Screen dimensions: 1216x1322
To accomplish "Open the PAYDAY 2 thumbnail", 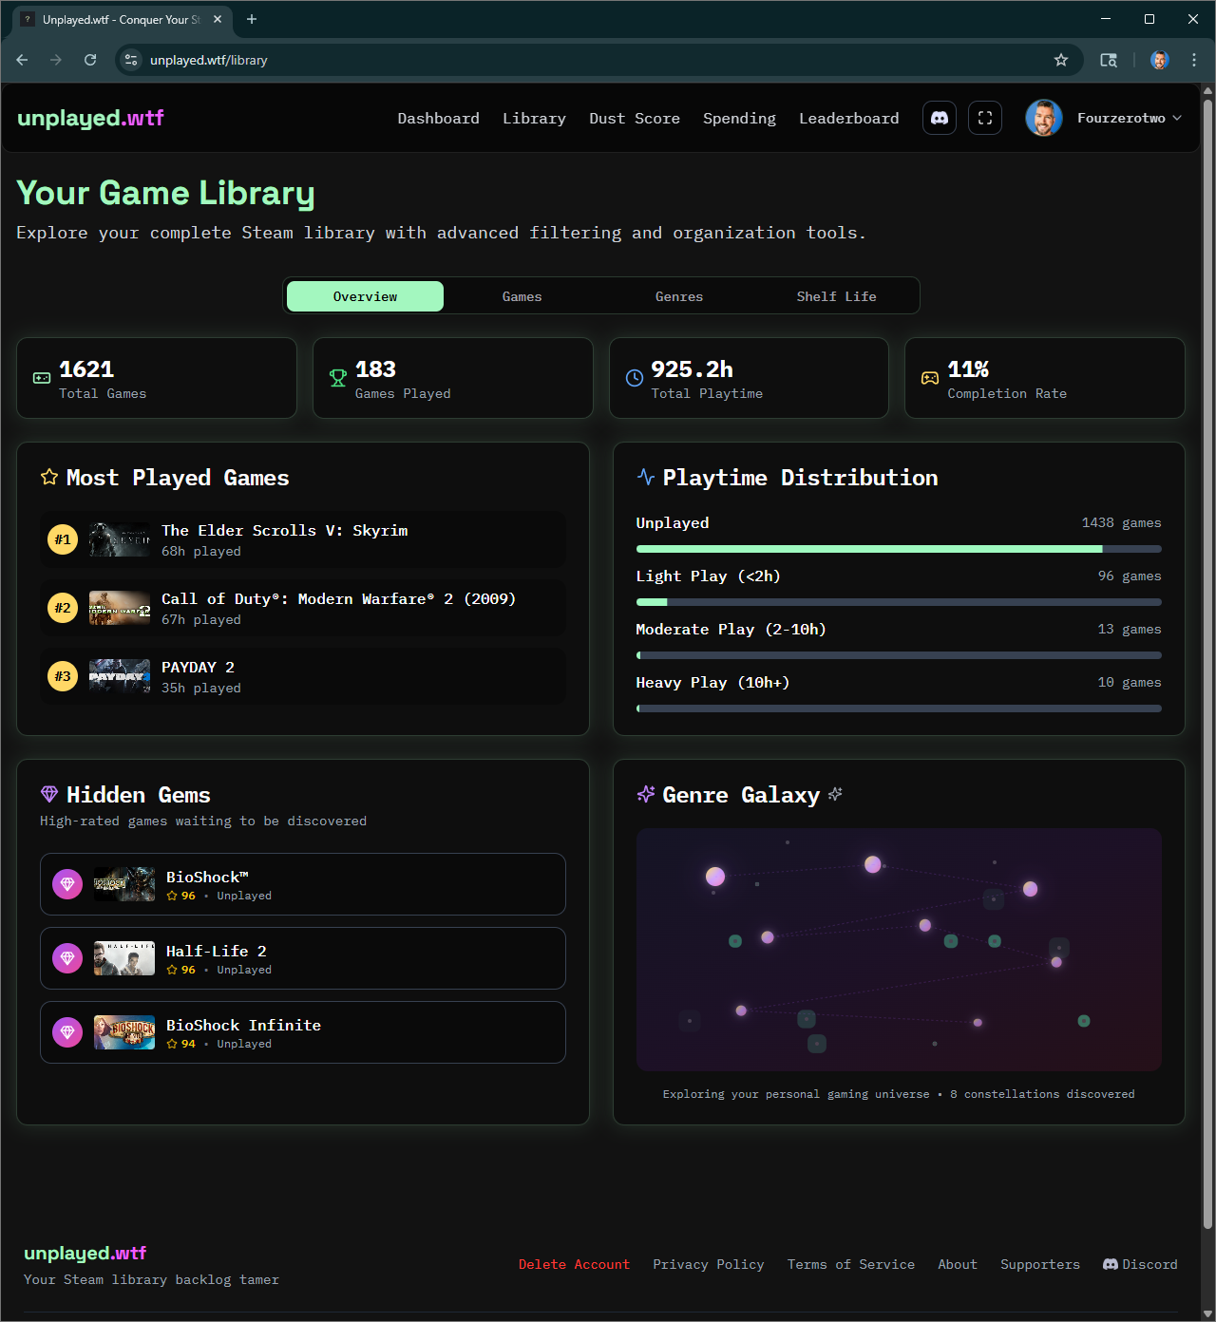I will pyautogui.click(x=120, y=676).
